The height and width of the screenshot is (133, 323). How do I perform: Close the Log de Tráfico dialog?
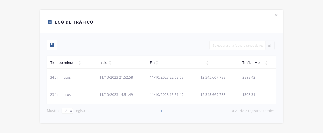[276, 15]
